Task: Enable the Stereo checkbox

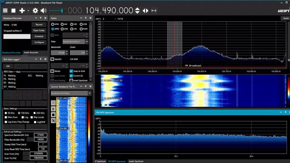Action: coord(53,71)
